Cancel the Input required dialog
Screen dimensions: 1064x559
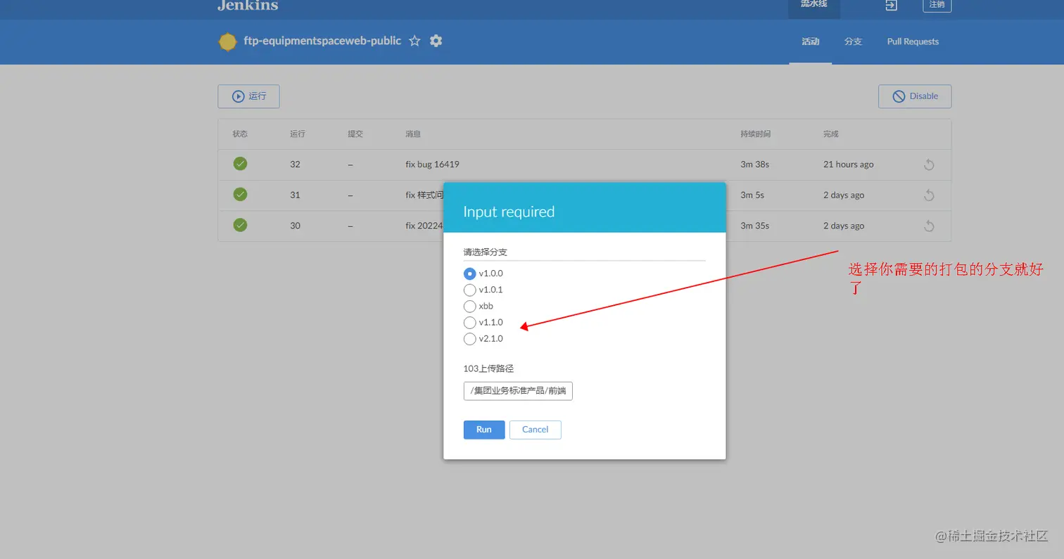(x=536, y=430)
